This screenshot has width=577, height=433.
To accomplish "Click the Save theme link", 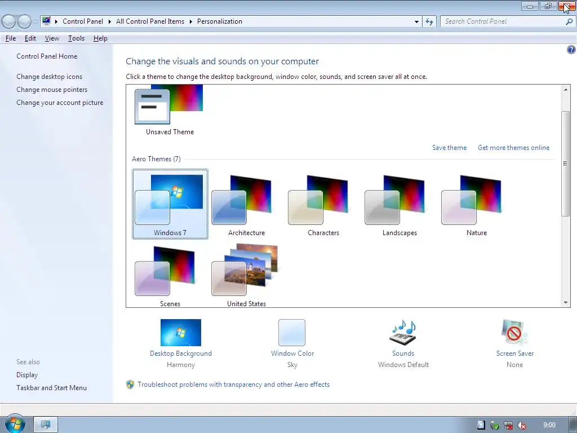I will coord(449,148).
